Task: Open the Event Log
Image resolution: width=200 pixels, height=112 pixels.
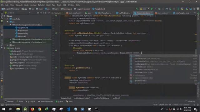Action: [190, 101]
